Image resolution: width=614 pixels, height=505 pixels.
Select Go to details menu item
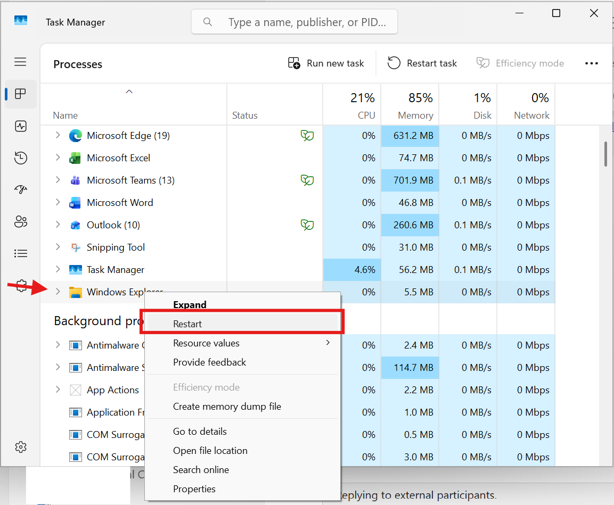(x=242, y=432)
